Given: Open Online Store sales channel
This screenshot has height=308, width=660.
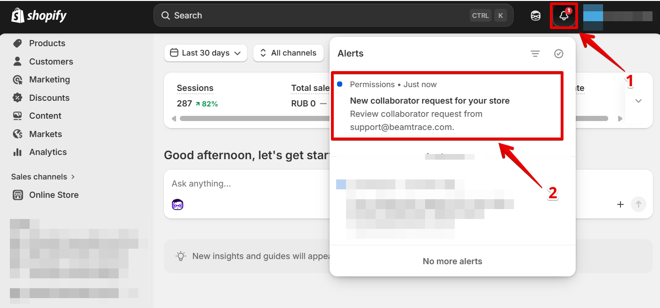Looking at the screenshot, I should coord(54,195).
